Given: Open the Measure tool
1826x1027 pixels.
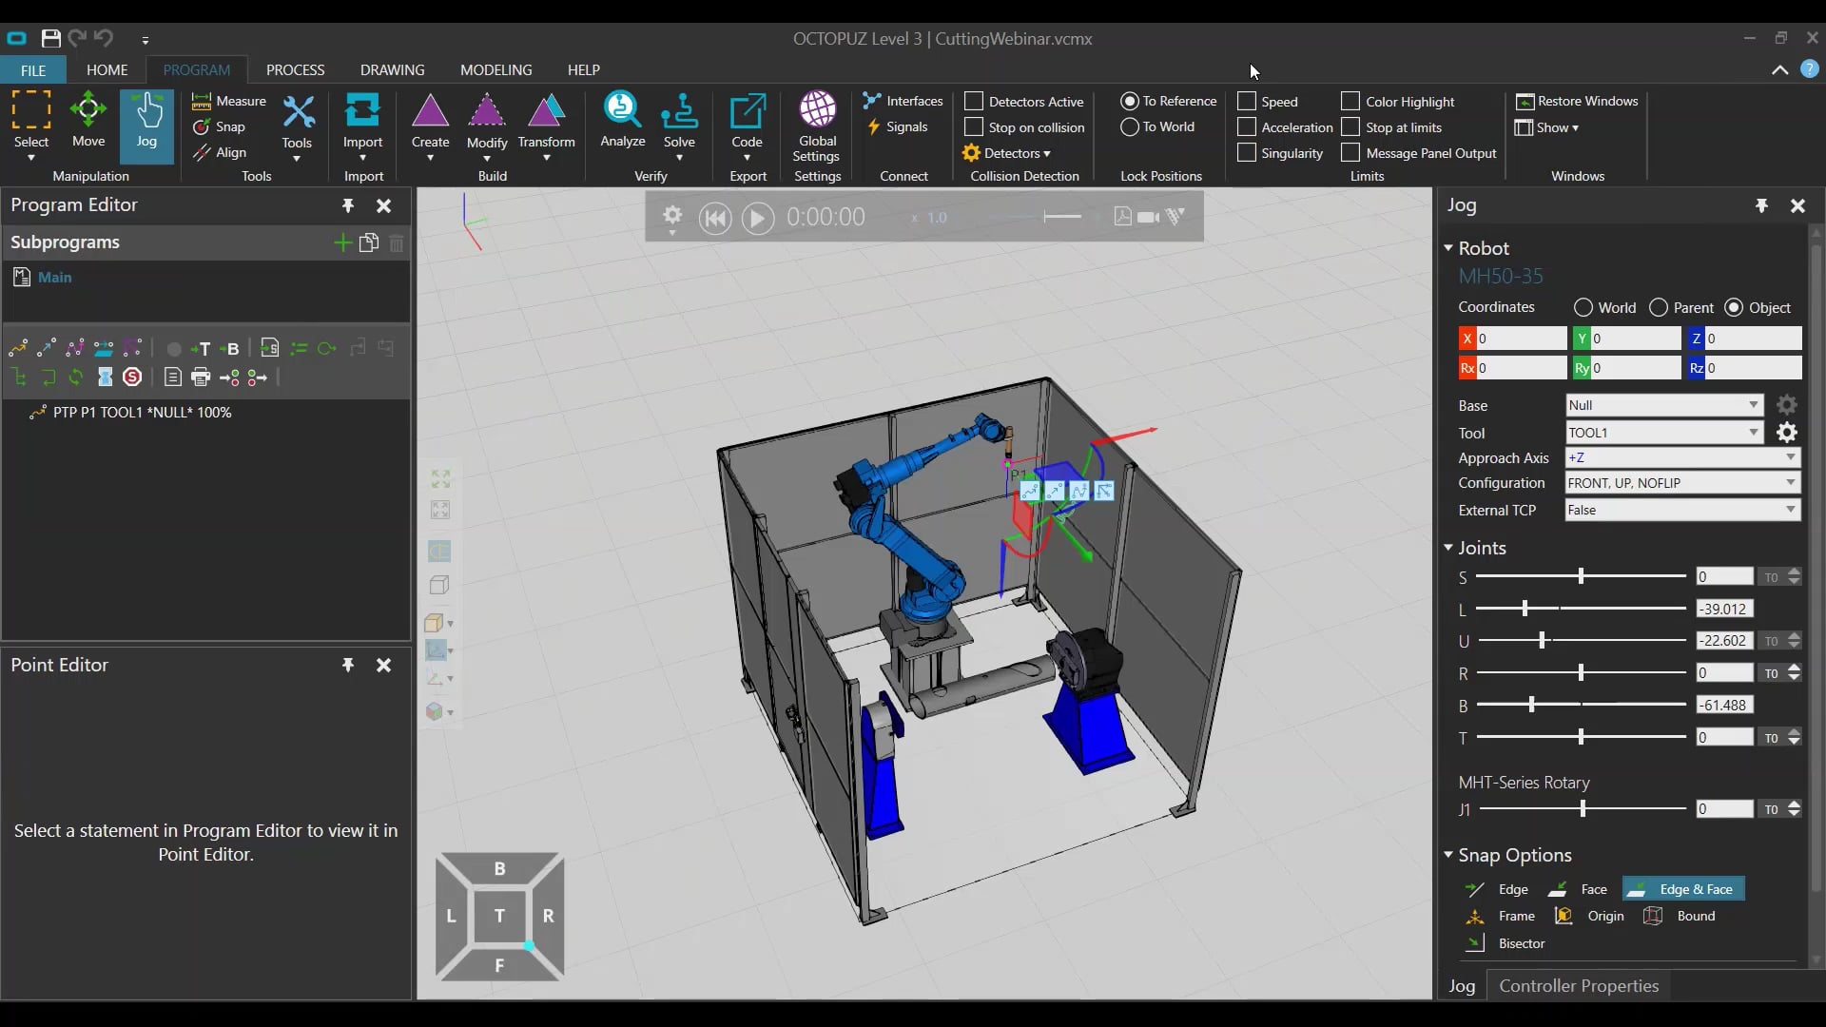Looking at the screenshot, I should (x=229, y=101).
